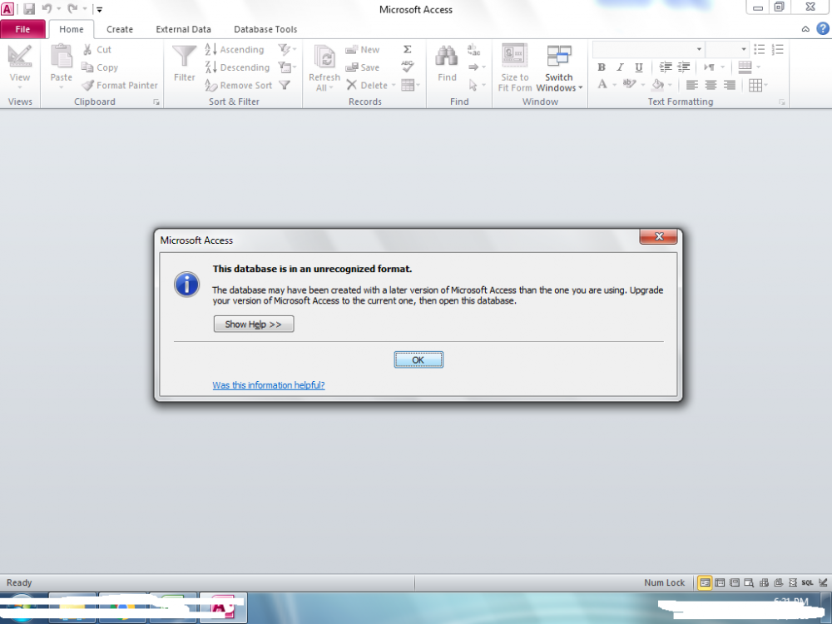Open the File tab
Image resolution: width=832 pixels, height=624 pixels.
click(22, 29)
